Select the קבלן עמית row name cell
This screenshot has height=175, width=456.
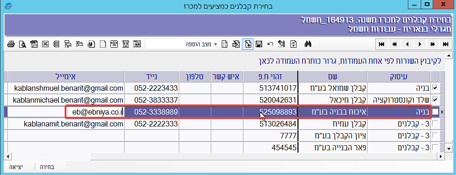[x=333, y=124]
